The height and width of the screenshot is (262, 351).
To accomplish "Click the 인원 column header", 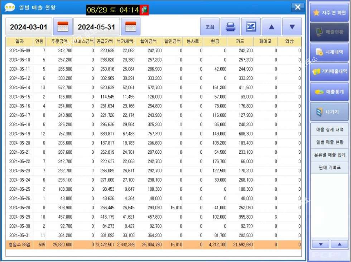I will [x=39, y=41].
